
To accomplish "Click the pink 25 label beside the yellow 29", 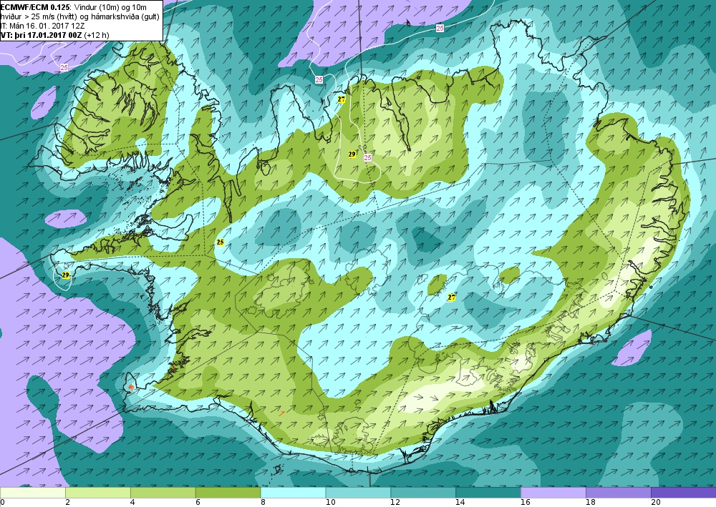I will click(367, 158).
